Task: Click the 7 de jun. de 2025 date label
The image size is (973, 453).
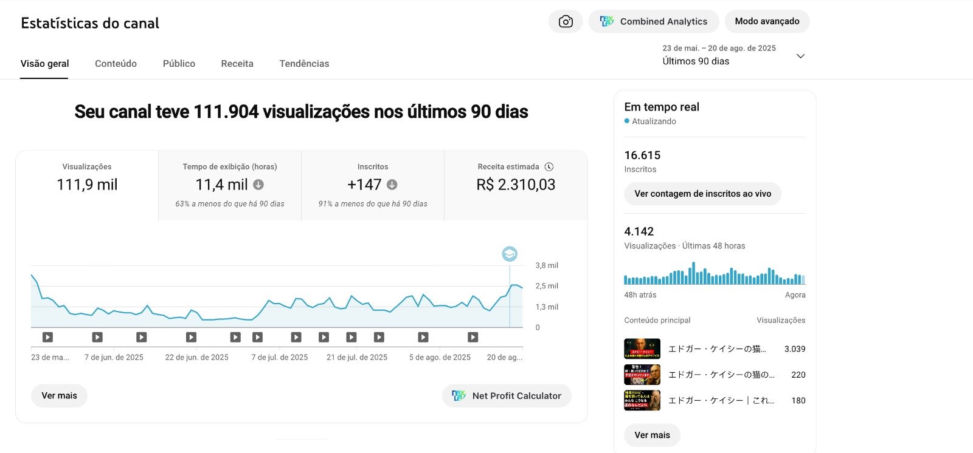Action: [114, 358]
